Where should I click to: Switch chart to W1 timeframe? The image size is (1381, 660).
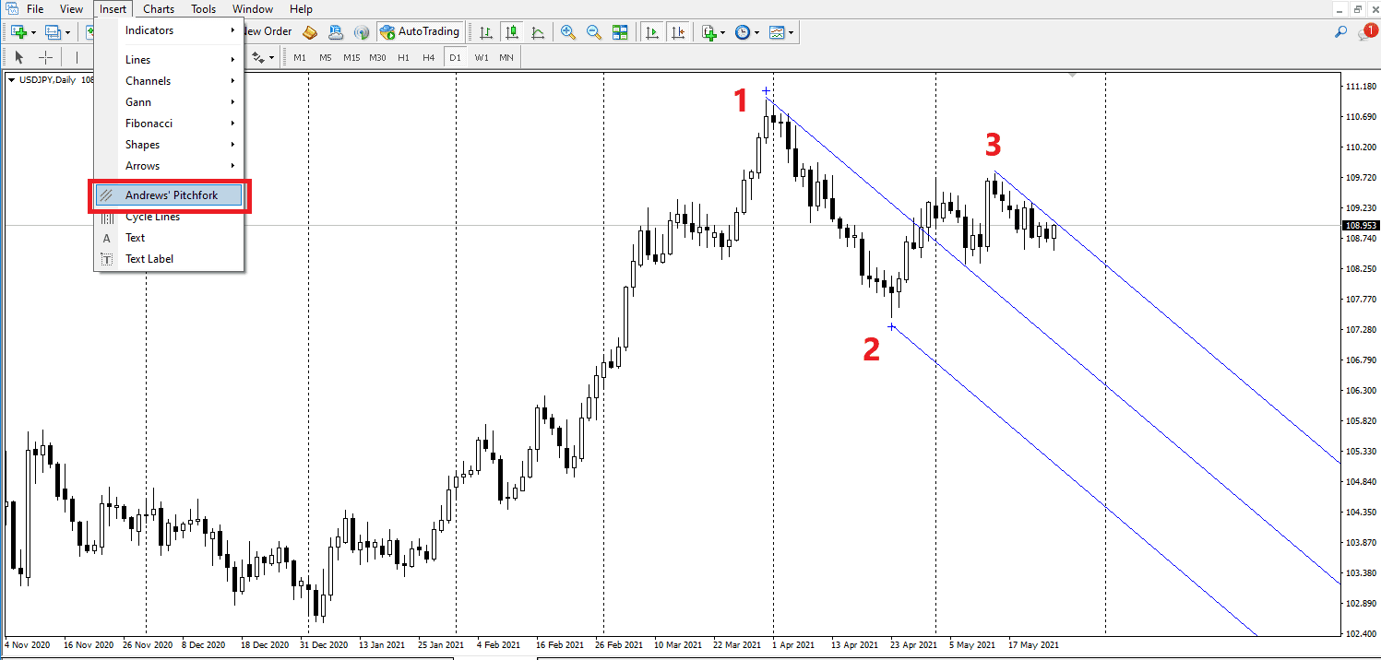482,57
